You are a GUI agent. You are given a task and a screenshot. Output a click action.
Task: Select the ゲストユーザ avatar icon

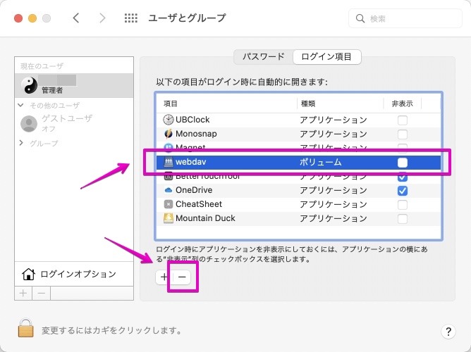pos(29,123)
